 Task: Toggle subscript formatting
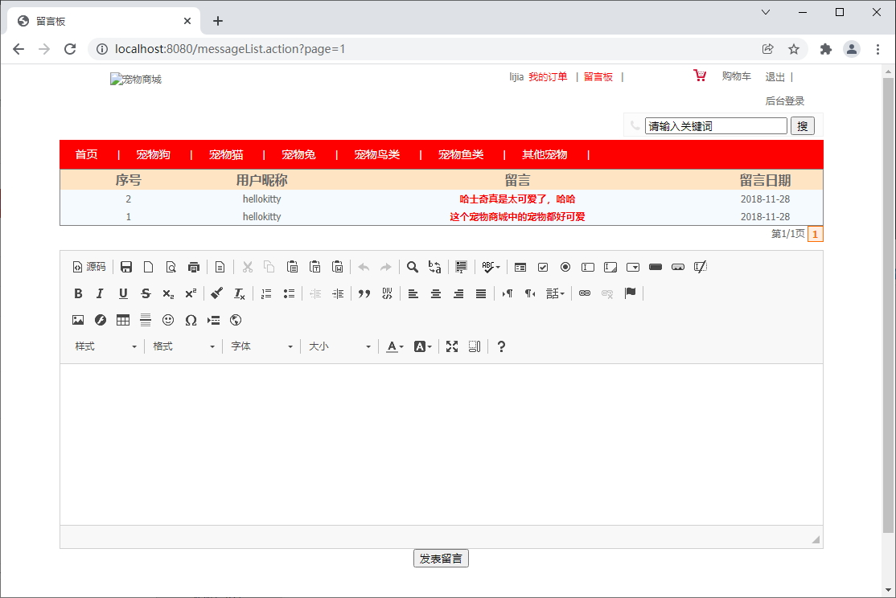pos(168,293)
